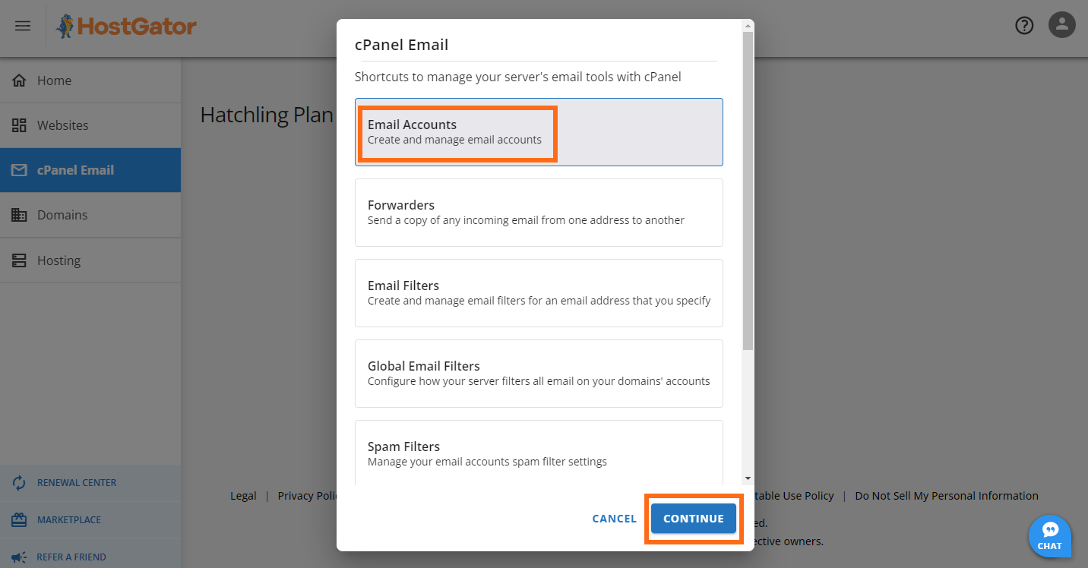Open the help question mark icon
This screenshot has width=1088, height=568.
point(1024,25)
